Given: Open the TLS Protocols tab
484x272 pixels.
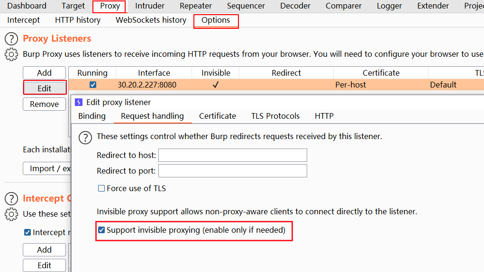Looking at the screenshot, I should (x=275, y=116).
